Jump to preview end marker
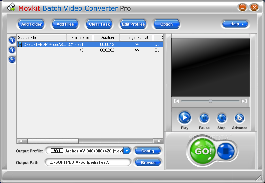265x183 pixels. coord(244,101)
